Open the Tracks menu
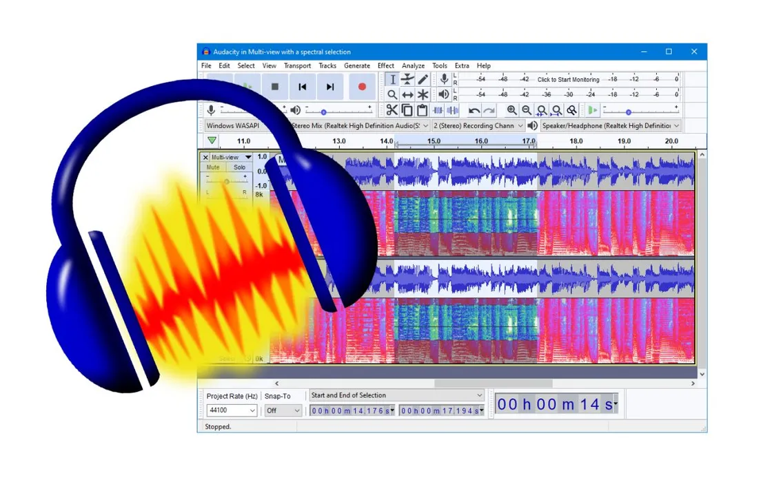 [327, 65]
